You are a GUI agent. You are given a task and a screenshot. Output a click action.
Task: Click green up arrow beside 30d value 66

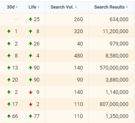[x=9, y=116]
